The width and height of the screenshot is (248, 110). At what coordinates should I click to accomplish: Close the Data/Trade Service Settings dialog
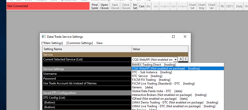[185, 36]
